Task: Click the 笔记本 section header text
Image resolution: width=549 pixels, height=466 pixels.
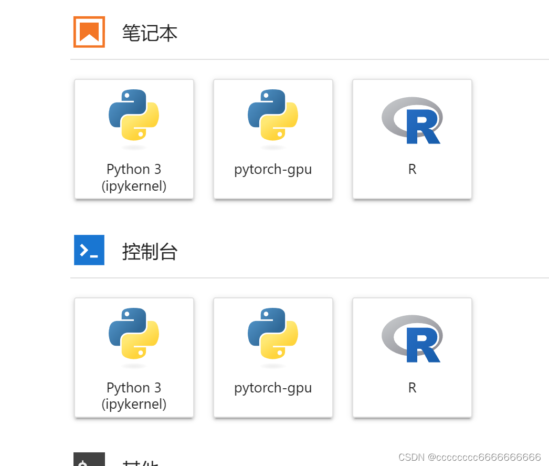Action: 149,33
